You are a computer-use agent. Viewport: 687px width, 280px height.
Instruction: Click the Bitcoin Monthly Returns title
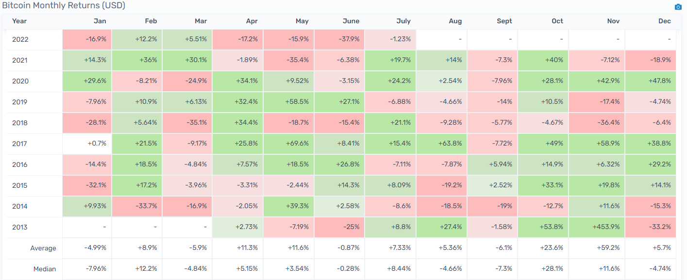[64, 6]
